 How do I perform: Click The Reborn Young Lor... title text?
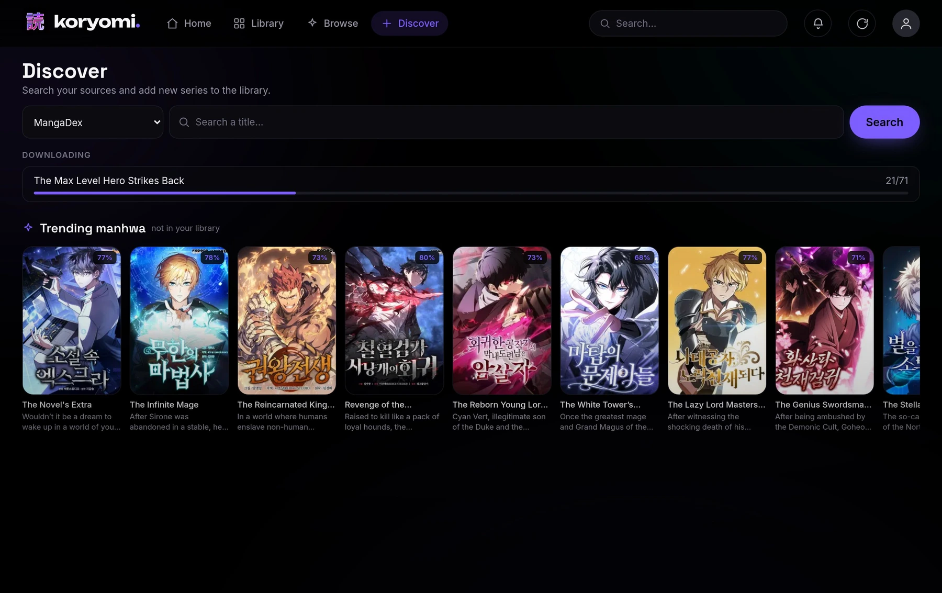coord(500,405)
